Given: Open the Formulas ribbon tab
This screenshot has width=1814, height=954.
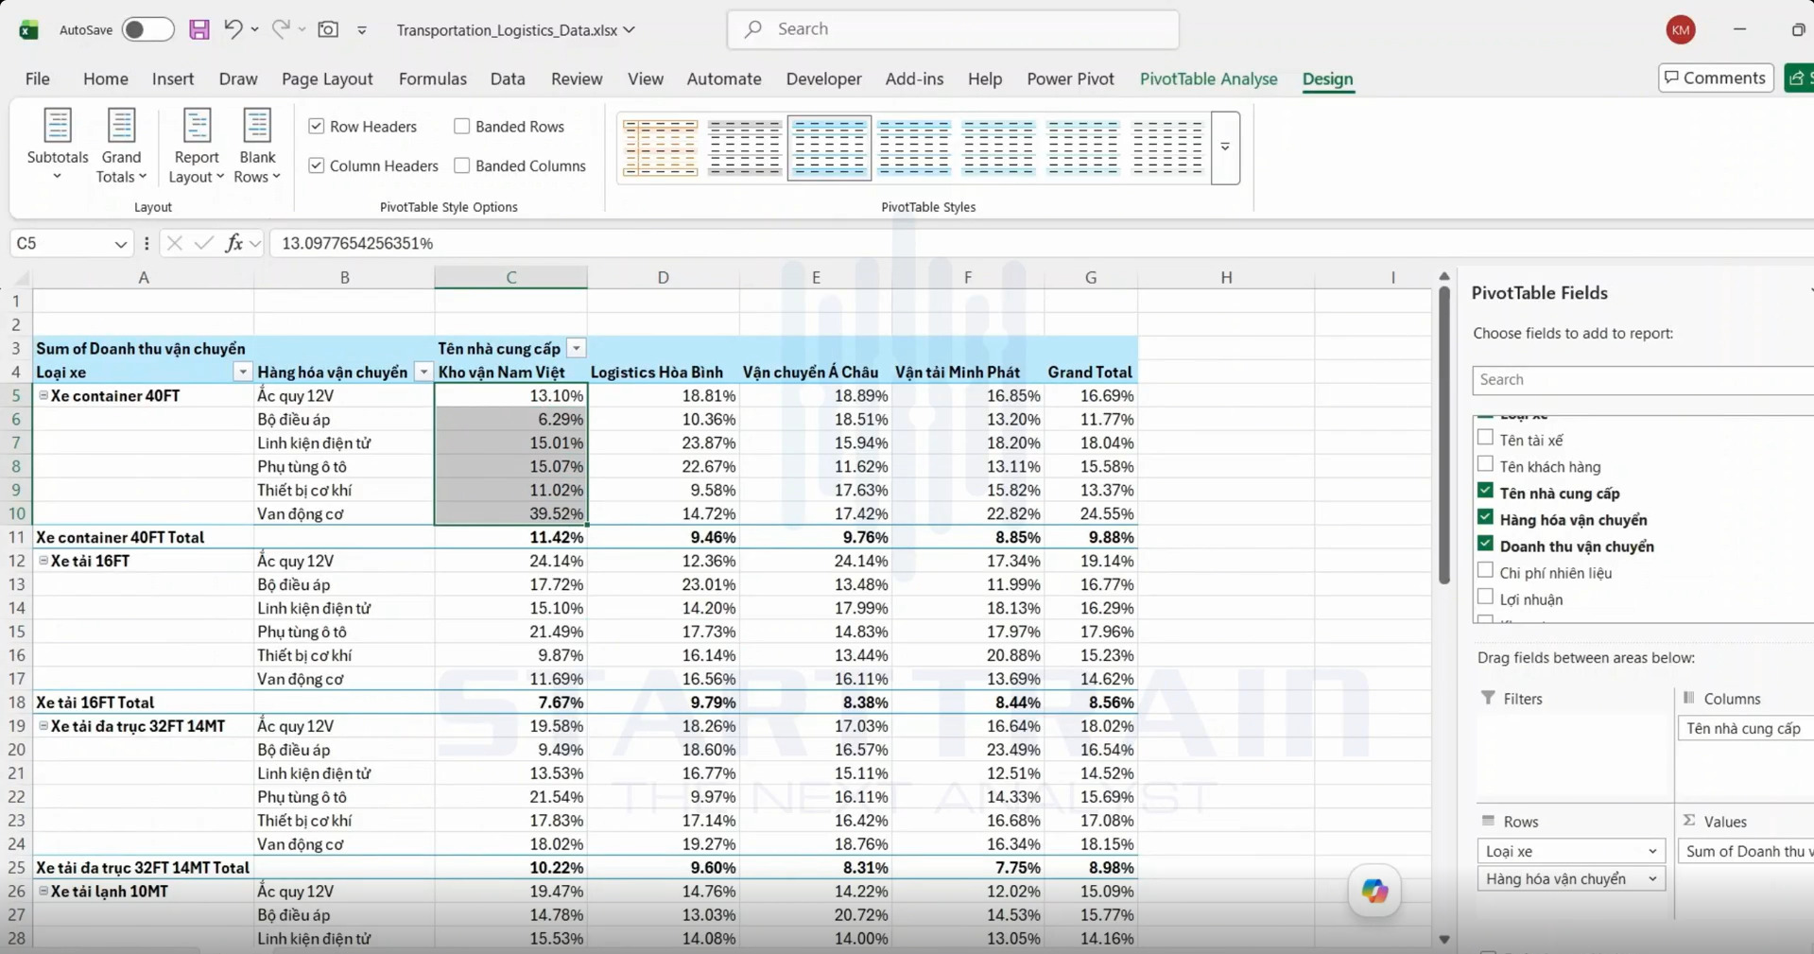Looking at the screenshot, I should [x=432, y=78].
